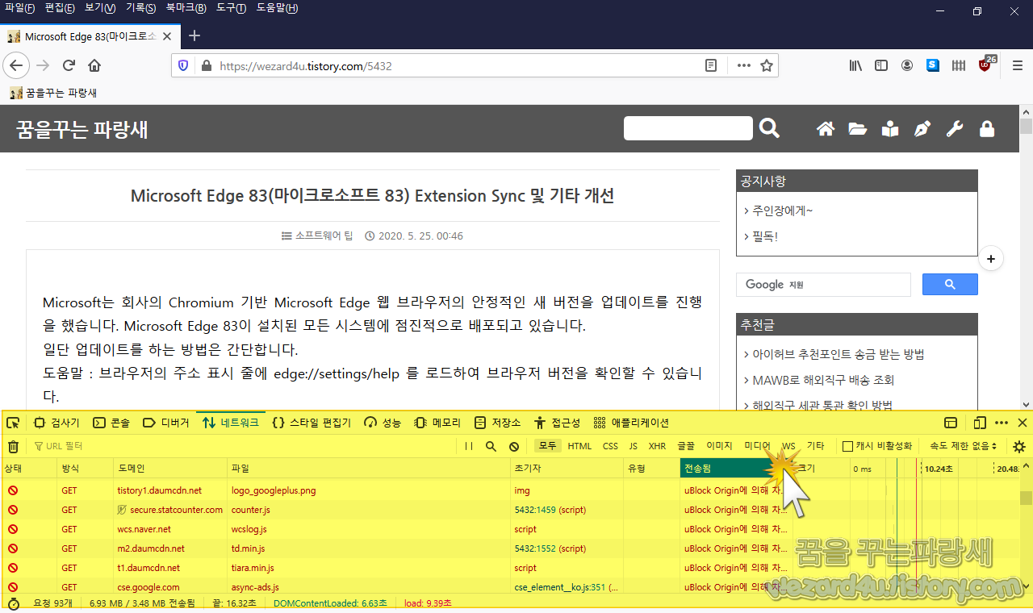Switch to the 스타일 편집기 tab
Image resolution: width=1033 pixels, height=613 pixels.
(x=312, y=423)
